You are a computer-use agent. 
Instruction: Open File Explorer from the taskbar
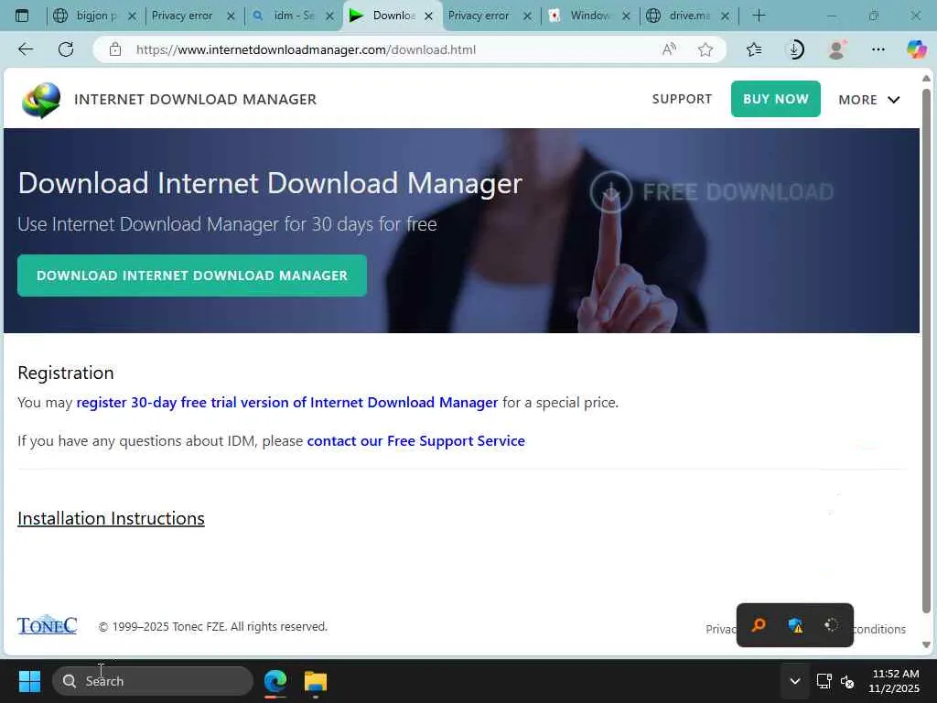pos(316,681)
